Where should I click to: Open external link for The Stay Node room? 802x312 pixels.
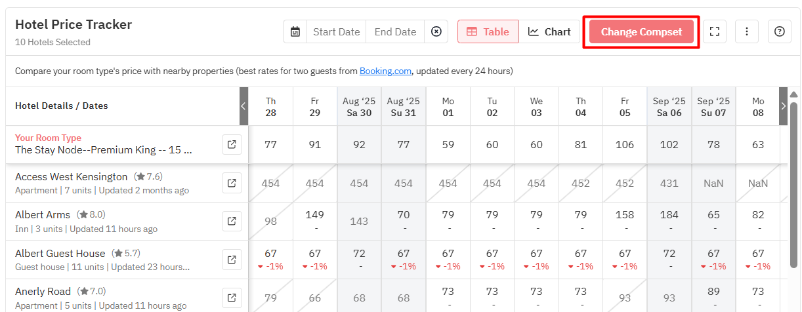(x=232, y=144)
